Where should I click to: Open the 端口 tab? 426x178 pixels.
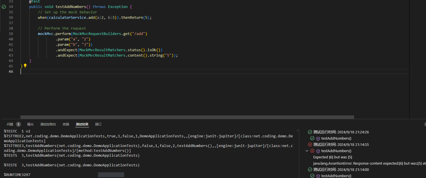98,124
